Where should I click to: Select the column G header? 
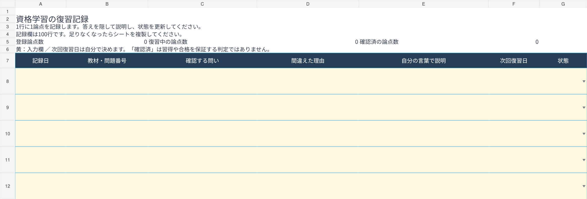tap(563, 4)
